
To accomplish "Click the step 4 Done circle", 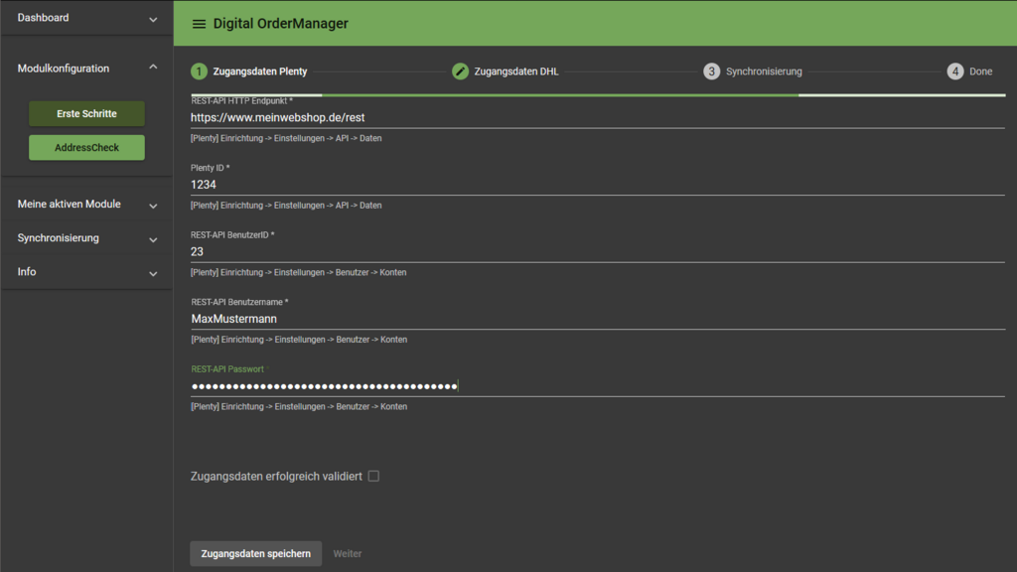I will pos(954,71).
